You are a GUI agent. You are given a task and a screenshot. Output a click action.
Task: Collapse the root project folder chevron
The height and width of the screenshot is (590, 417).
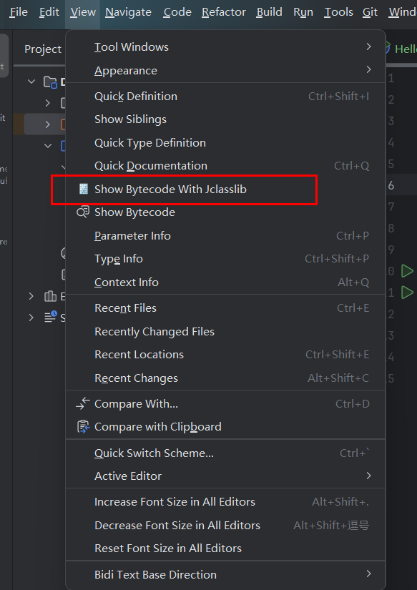(31, 82)
